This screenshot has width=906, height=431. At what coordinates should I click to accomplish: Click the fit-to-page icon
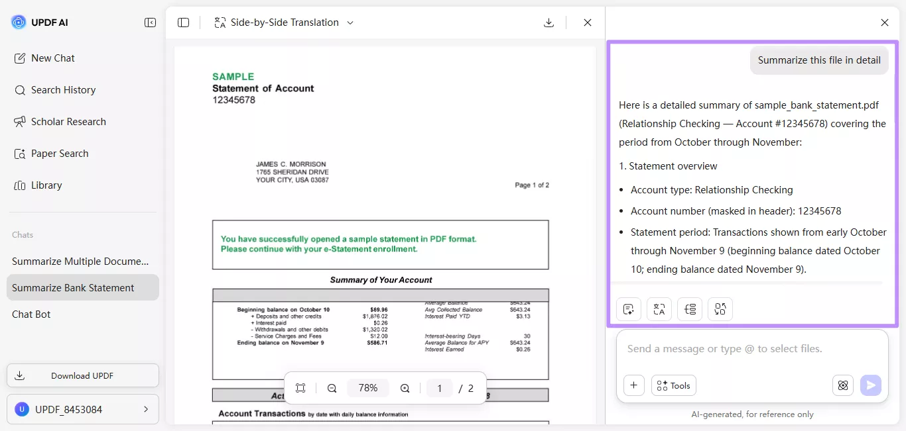coord(300,389)
